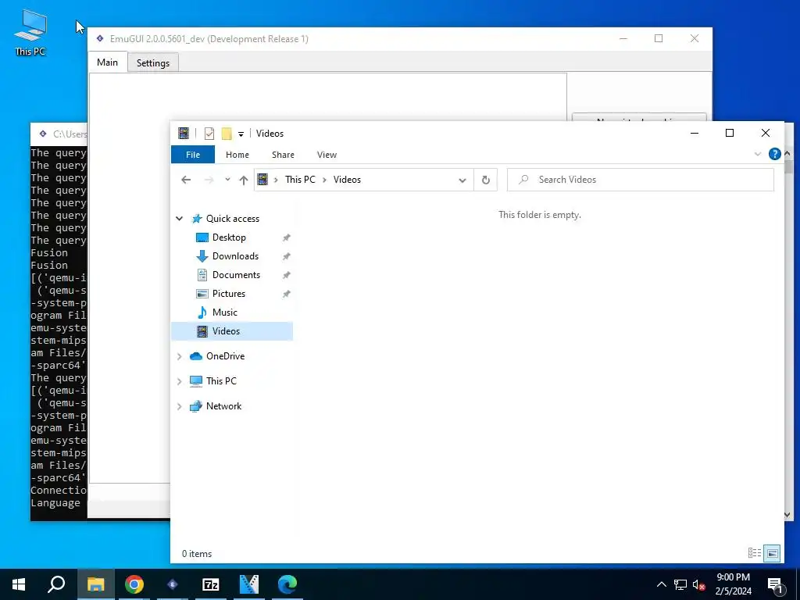Viewport: 800px width, 600px height.
Task: Switch to details view layout
Action: pyautogui.click(x=755, y=553)
